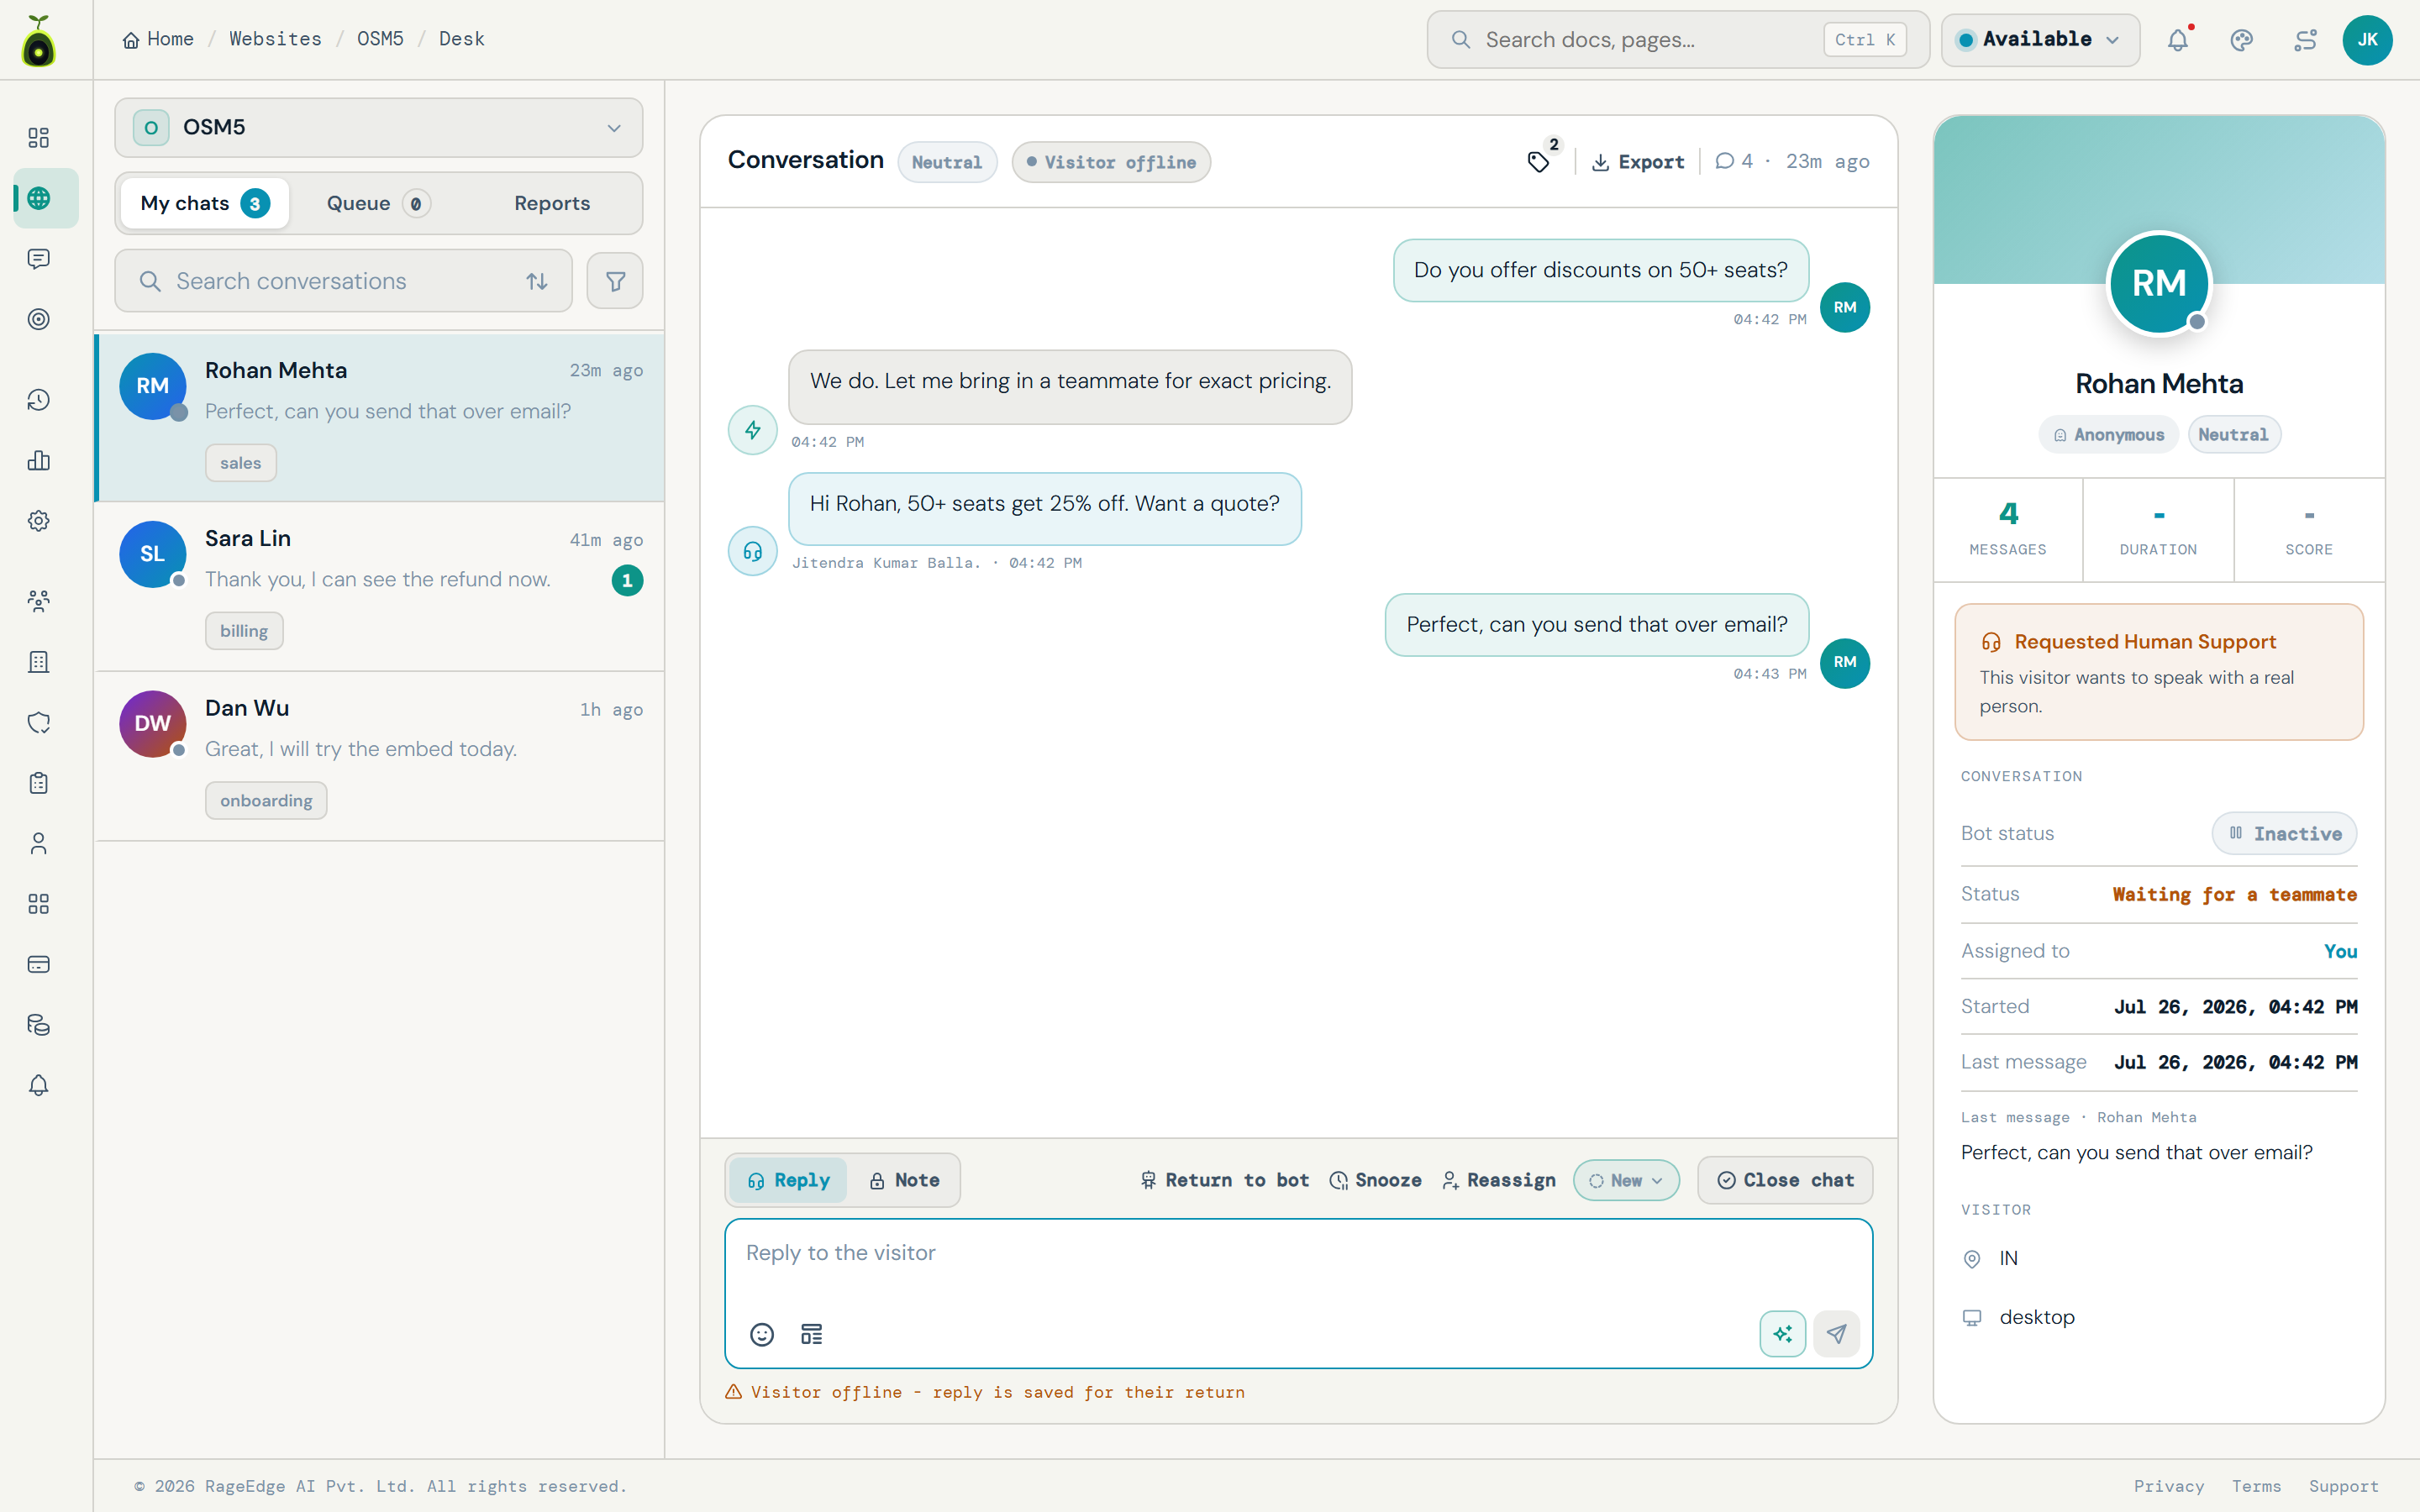This screenshot has width=2420, height=1512.
Task: Click Close chat button
Action: (x=1785, y=1180)
